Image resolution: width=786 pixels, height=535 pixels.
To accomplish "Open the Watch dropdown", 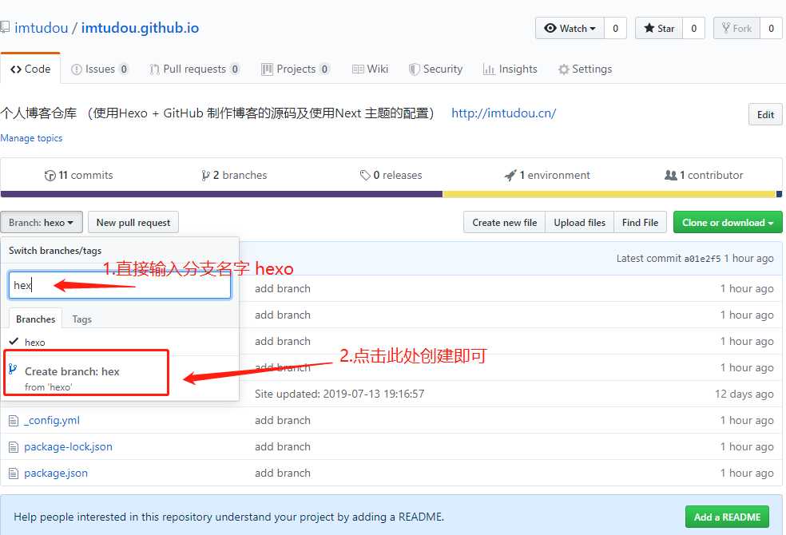I will click(570, 28).
